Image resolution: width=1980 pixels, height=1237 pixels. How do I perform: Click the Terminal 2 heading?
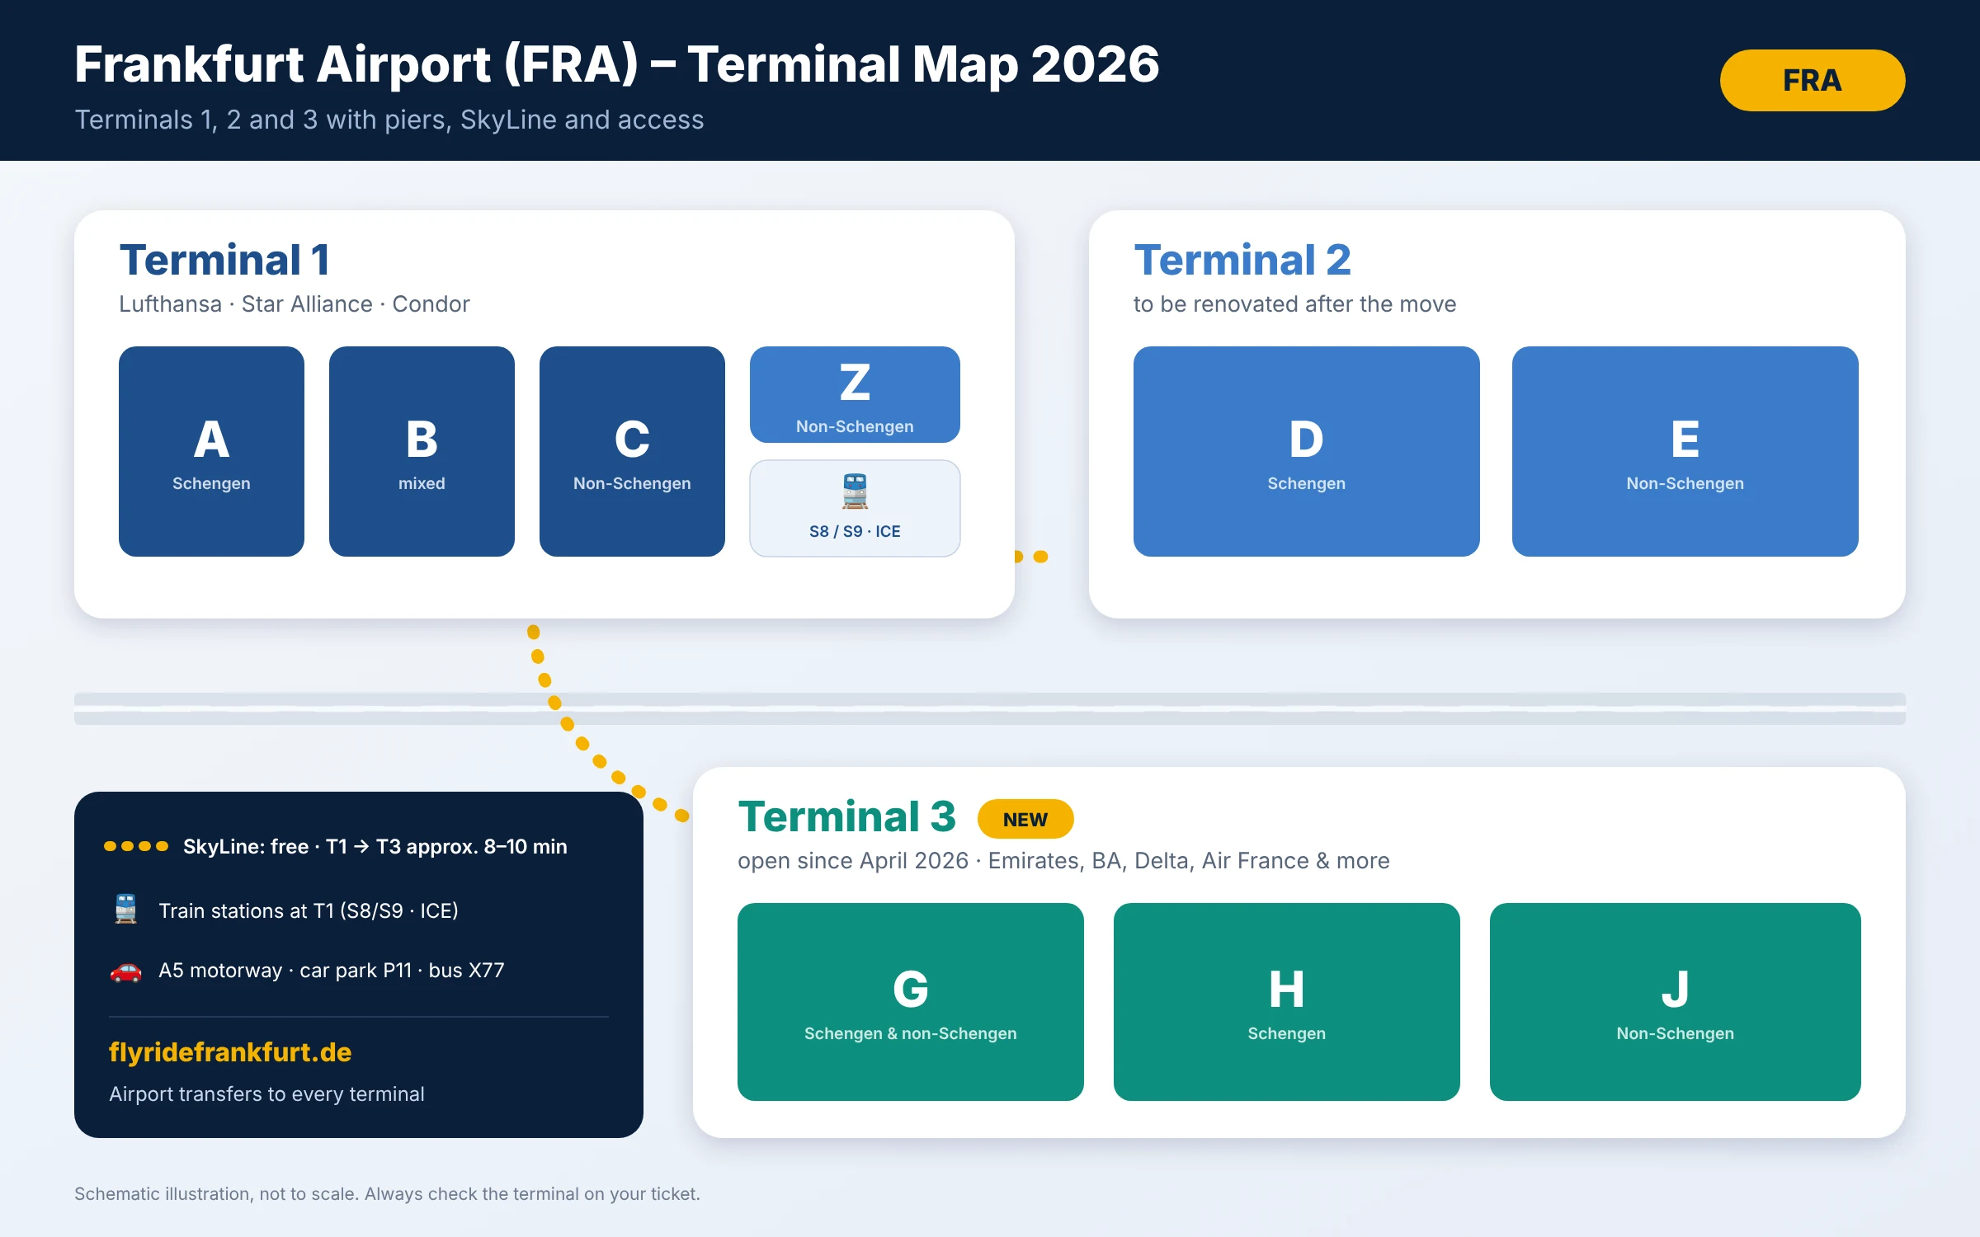coord(1242,260)
